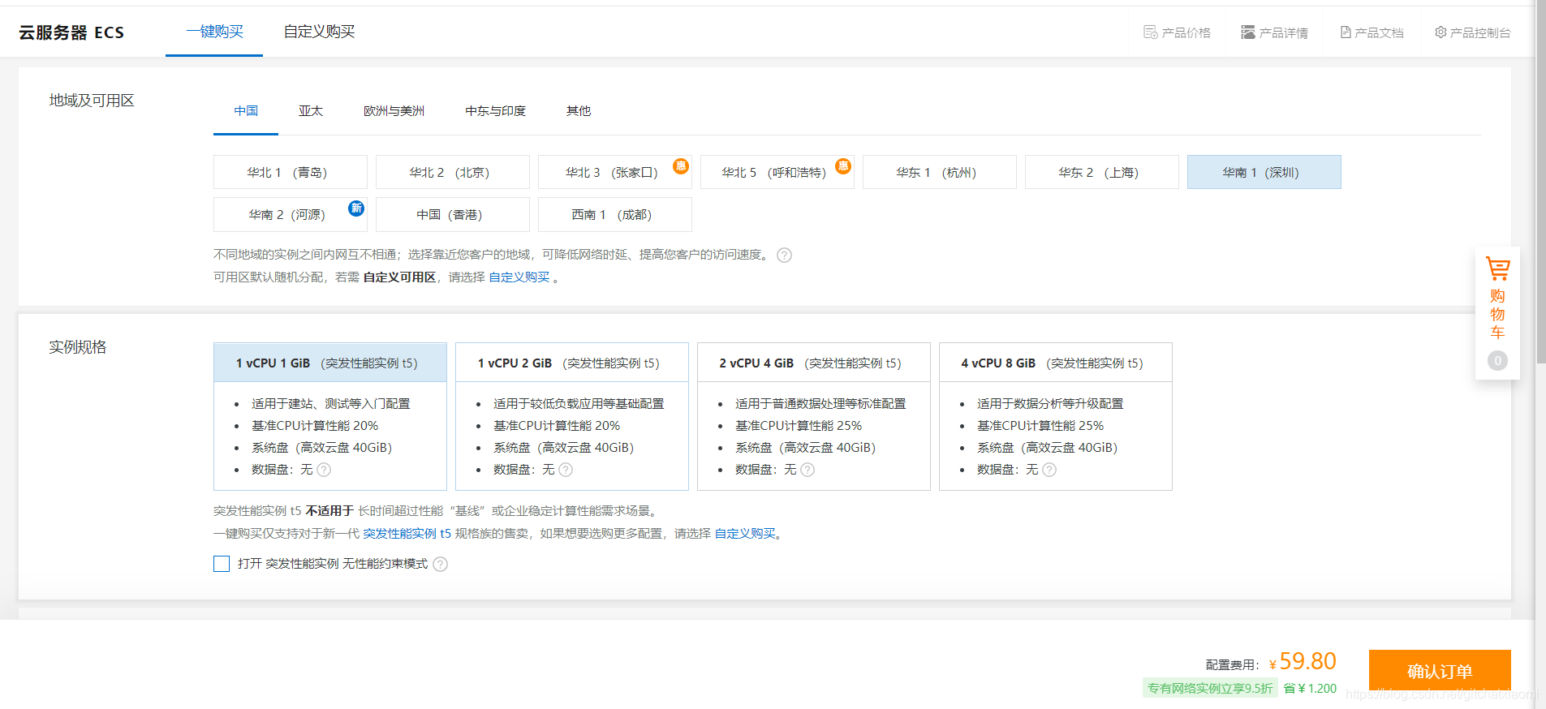This screenshot has height=709, width=1546.
Task: Select the 亚太 region tab
Action: pos(311,111)
